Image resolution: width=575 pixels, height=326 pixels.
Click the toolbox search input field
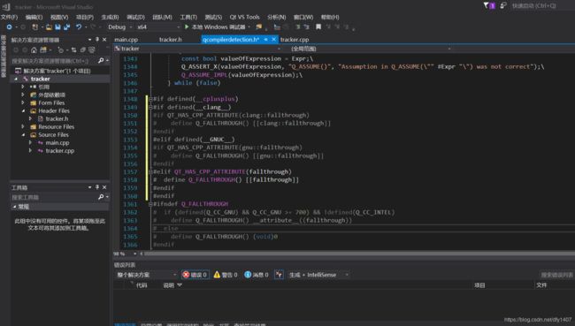(x=54, y=197)
